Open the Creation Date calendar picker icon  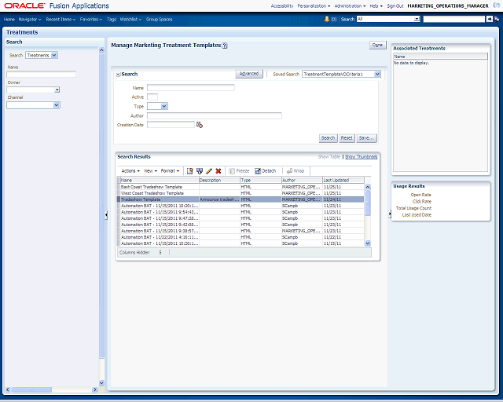200,125
